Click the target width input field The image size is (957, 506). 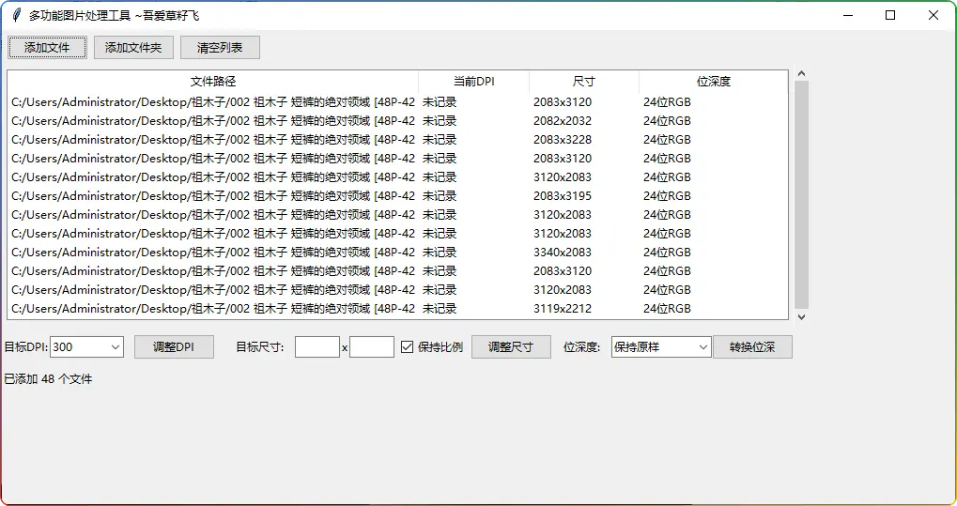click(x=316, y=347)
